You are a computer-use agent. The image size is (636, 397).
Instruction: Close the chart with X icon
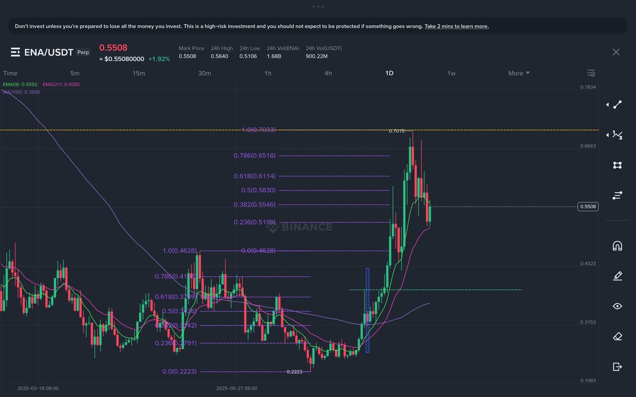tap(616, 52)
